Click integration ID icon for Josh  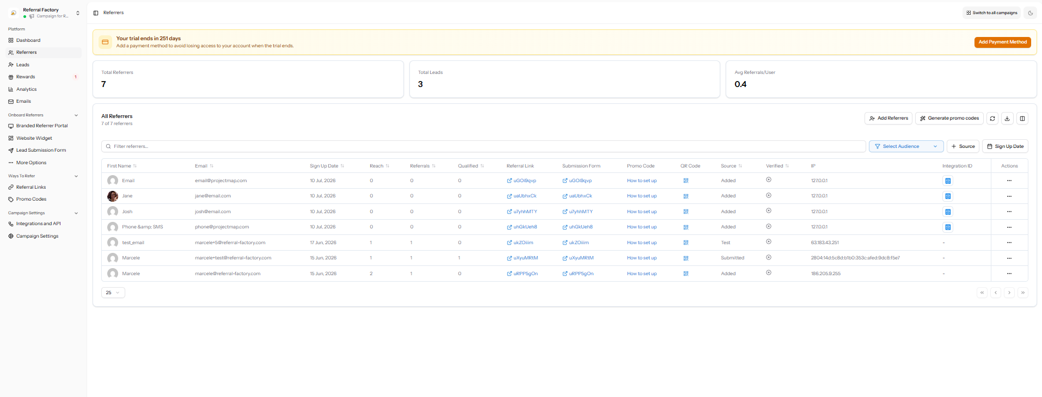[x=948, y=212]
